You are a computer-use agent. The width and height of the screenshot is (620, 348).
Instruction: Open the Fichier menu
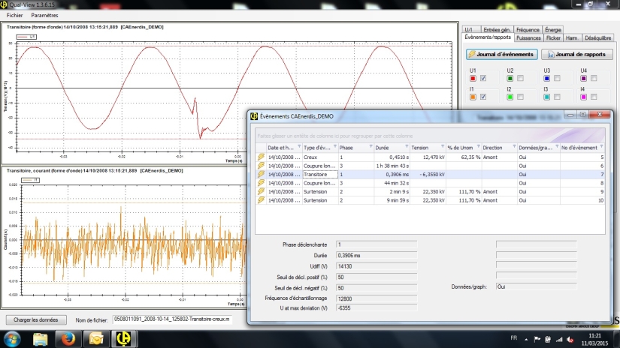(14, 16)
